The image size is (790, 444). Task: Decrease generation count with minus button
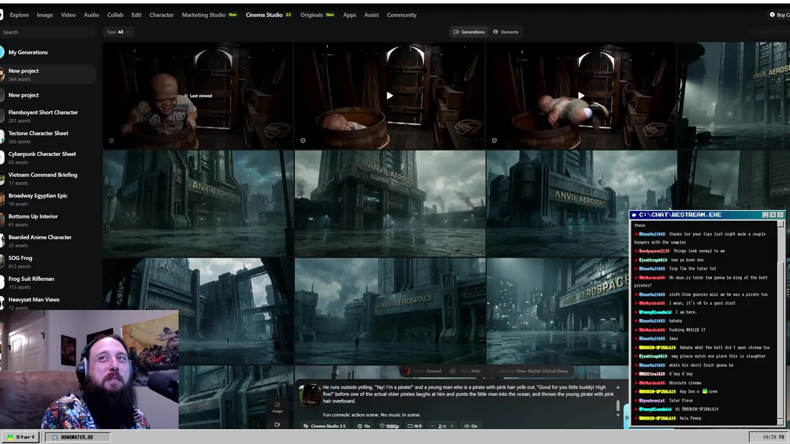click(433, 426)
